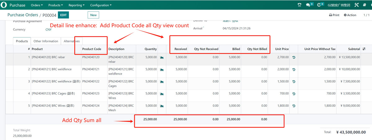
Task: Click price history icon for 700.00 line
Action: [x=294, y=94]
